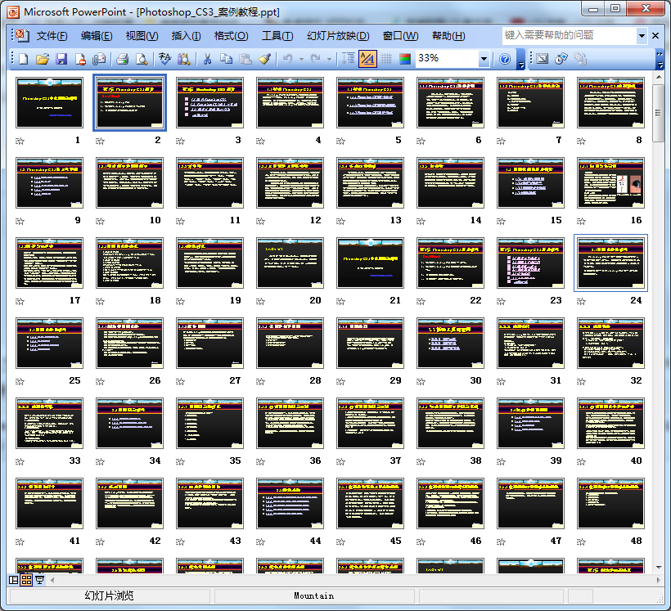This screenshot has width=671, height=611.
Task: Click the Open folder icon
Action: click(x=43, y=59)
